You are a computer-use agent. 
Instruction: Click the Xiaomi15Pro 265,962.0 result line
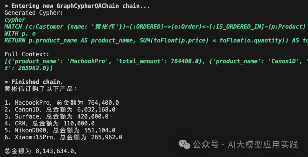click(x=63, y=137)
